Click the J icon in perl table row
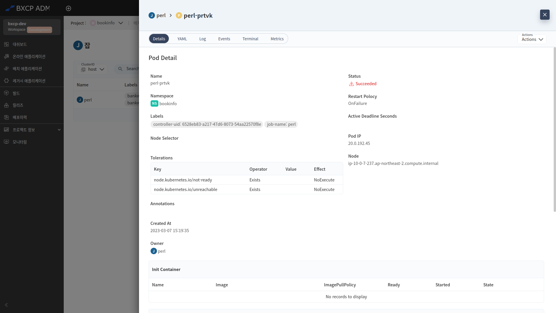This screenshot has height=313, width=556. (80, 100)
